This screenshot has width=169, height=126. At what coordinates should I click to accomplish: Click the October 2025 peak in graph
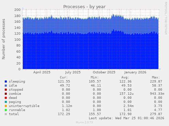click(x=113, y=15)
